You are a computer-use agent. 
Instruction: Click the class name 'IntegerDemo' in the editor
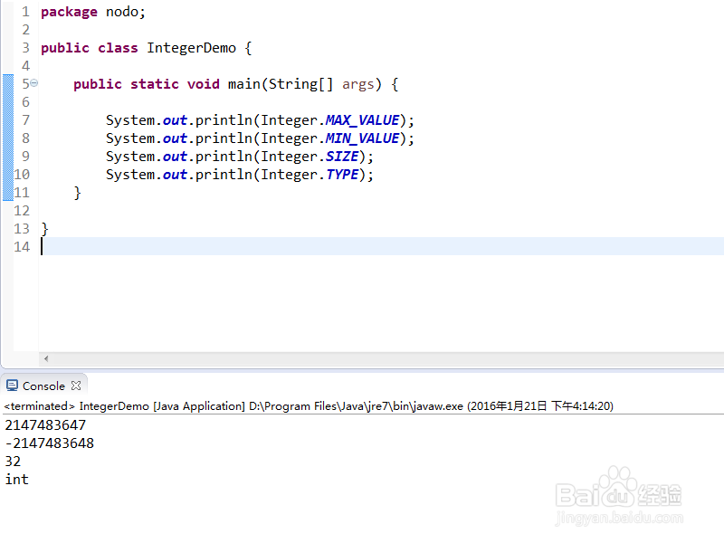point(191,48)
